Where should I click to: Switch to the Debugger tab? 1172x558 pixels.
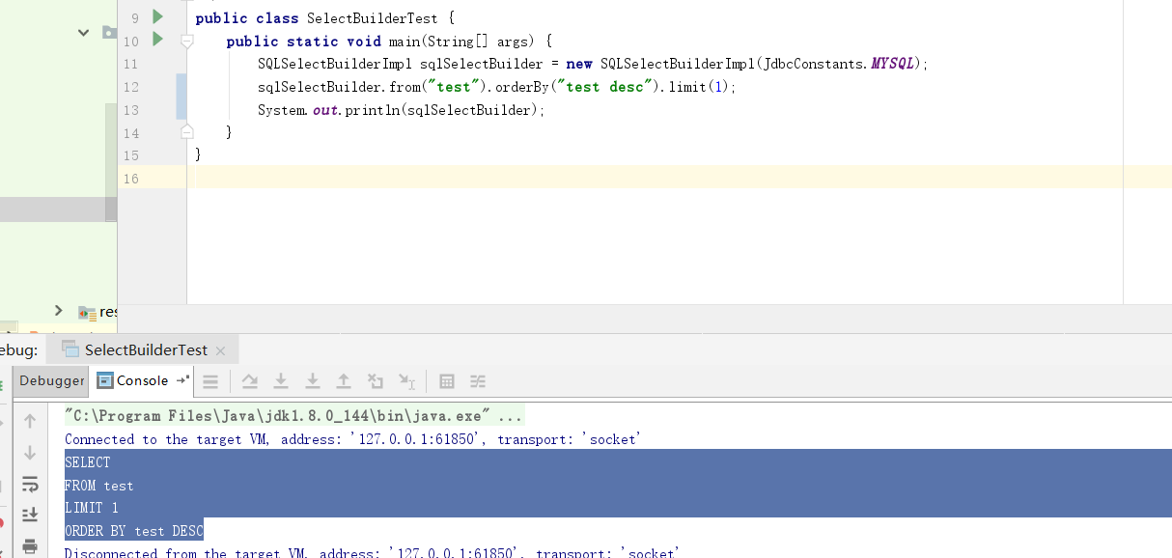[52, 380]
